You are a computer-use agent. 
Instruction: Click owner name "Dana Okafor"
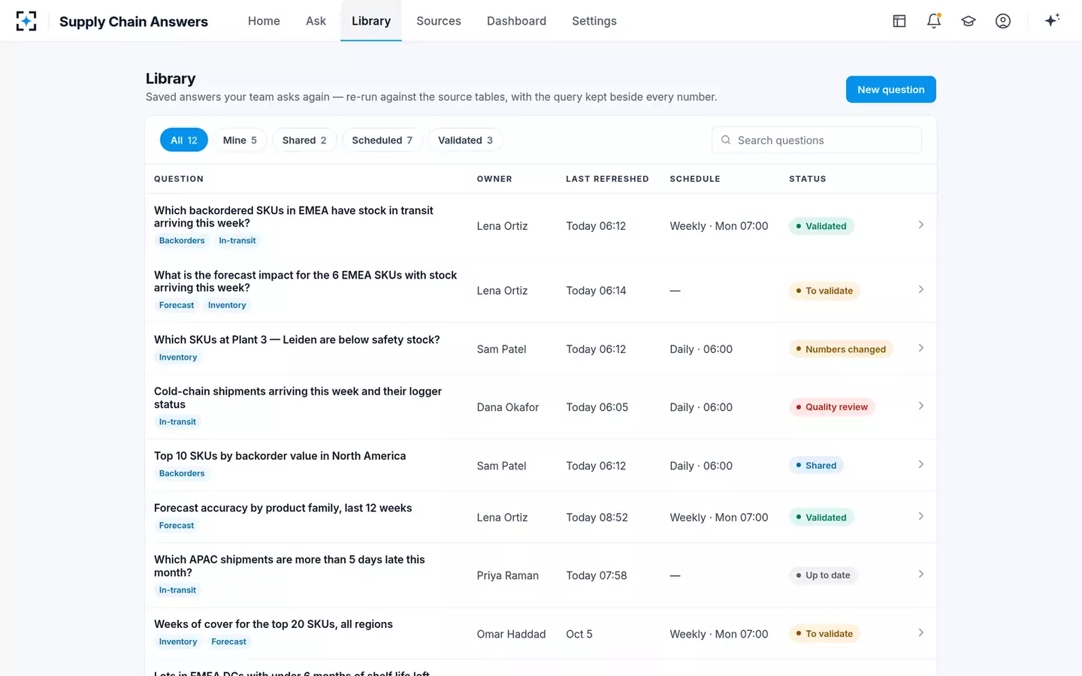[x=508, y=407]
